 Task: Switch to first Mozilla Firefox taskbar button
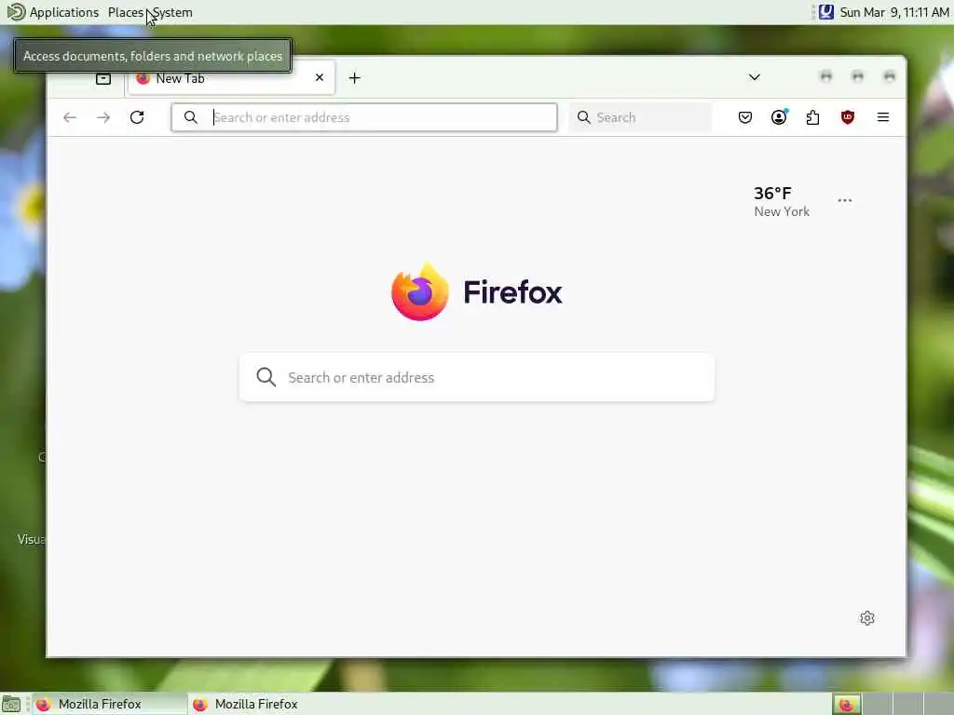pyautogui.click(x=110, y=704)
